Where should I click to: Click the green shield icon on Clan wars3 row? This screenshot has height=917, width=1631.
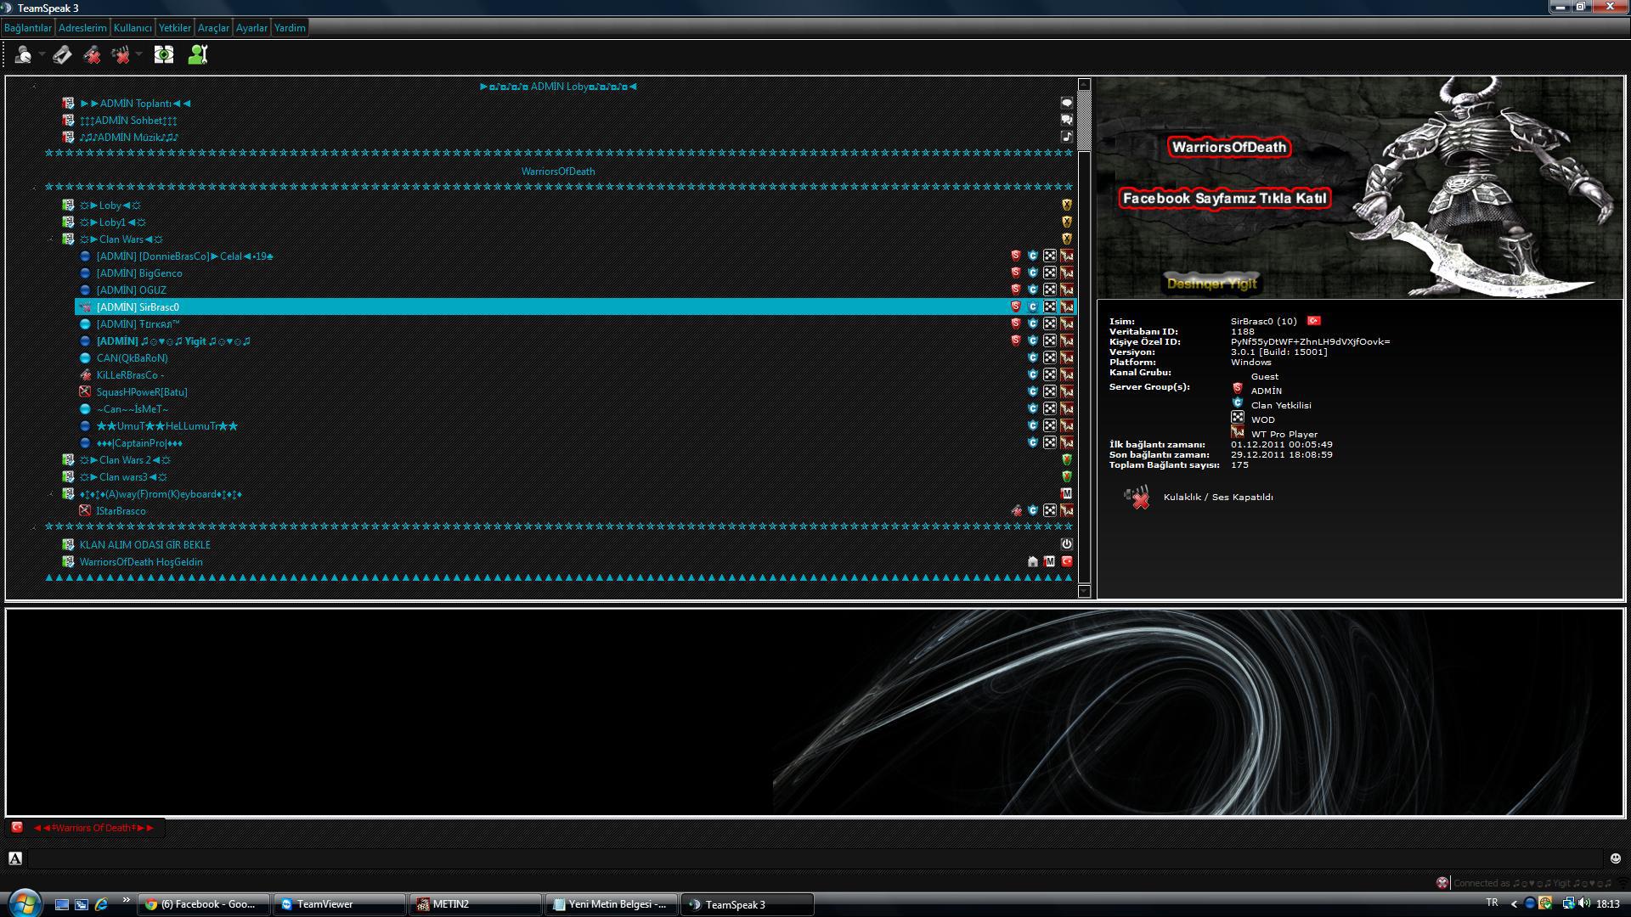(x=1067, y=477)
